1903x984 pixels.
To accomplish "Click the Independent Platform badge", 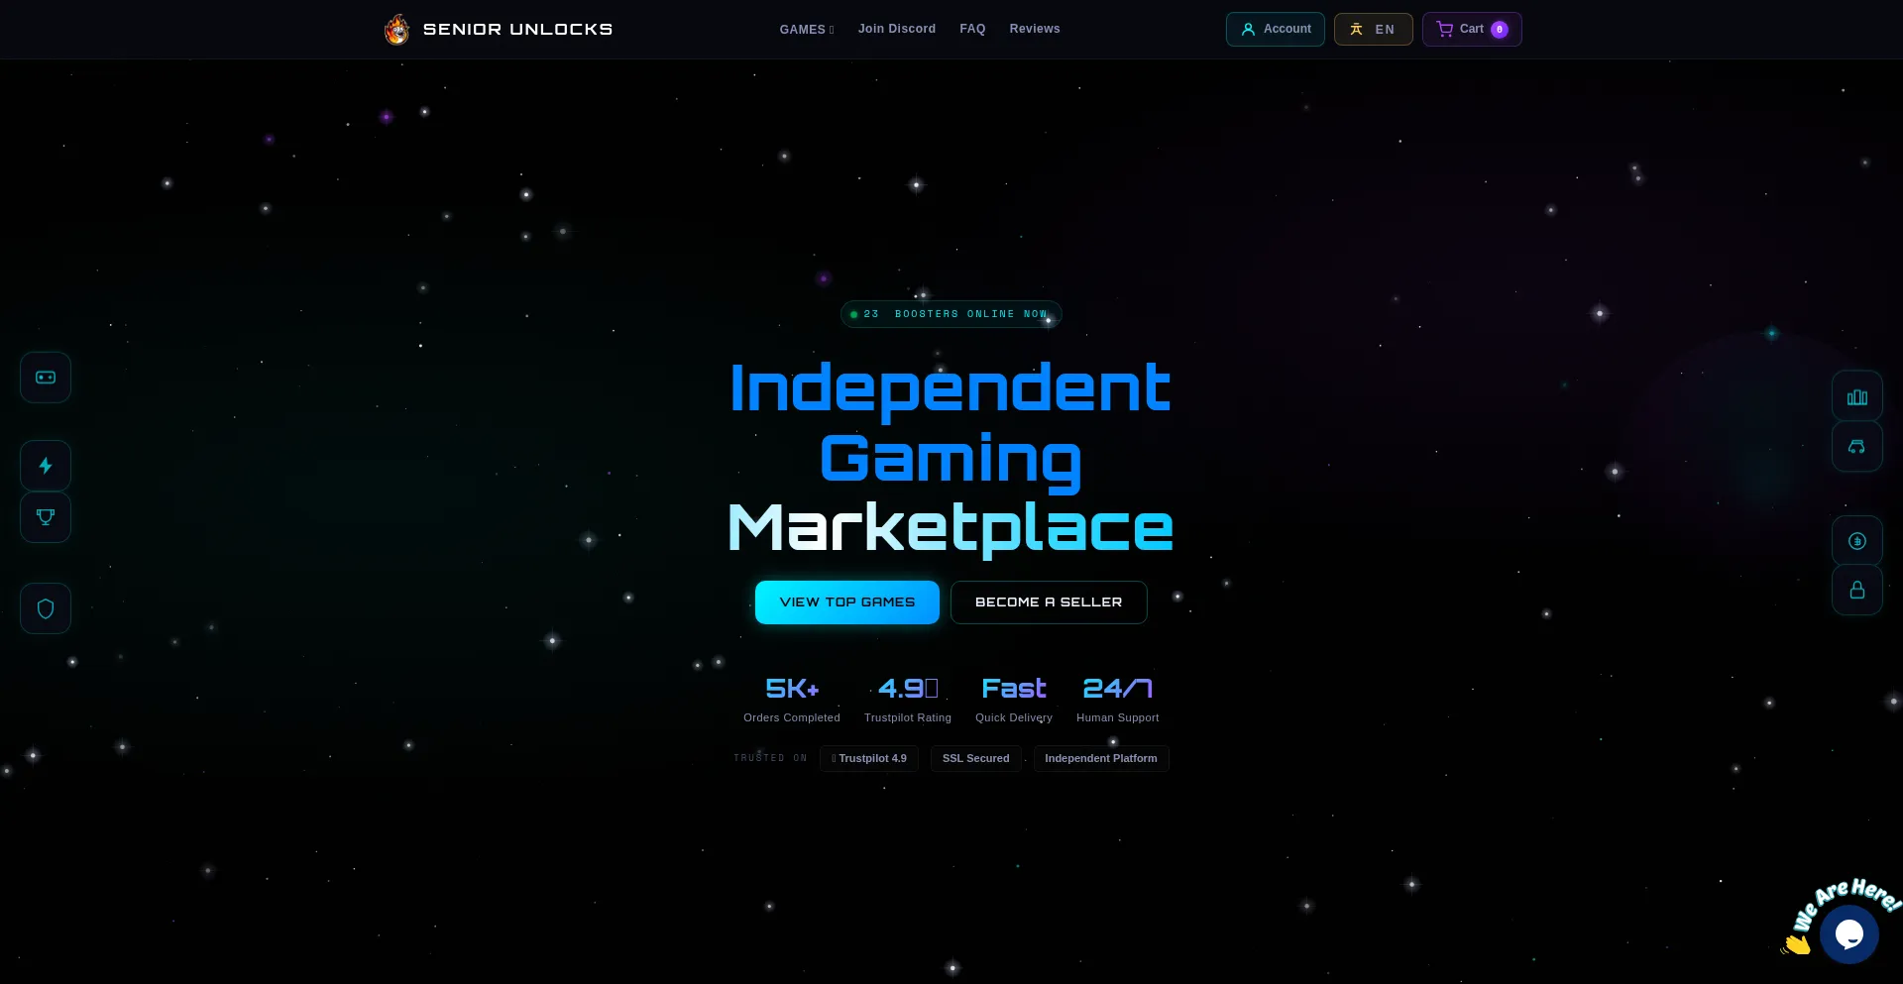I will click(x=1101, y=758).
